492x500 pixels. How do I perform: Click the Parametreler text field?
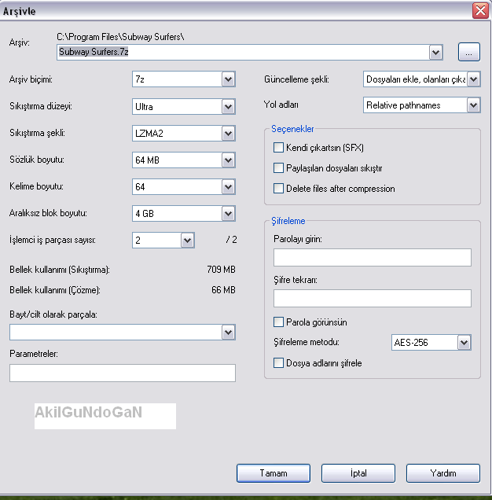click(x=122, y=373)
